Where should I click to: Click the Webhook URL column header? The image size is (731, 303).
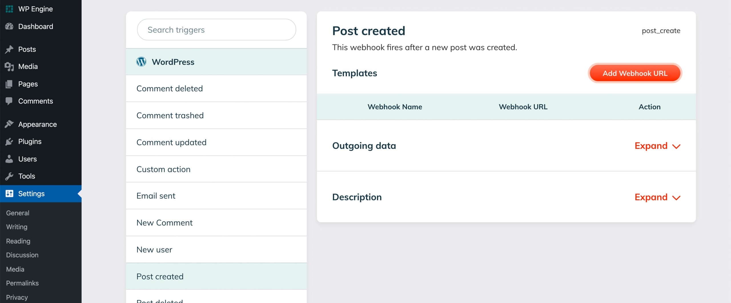coord(523,107)
